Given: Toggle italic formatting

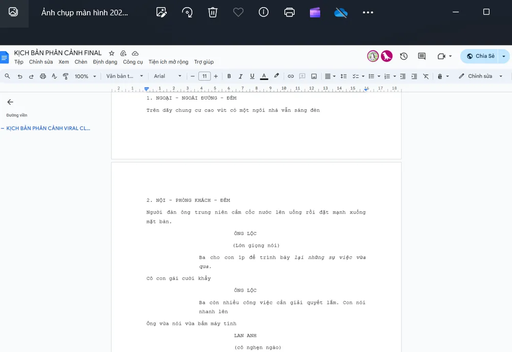Looking at the screenshot, I should coord(240,76).
